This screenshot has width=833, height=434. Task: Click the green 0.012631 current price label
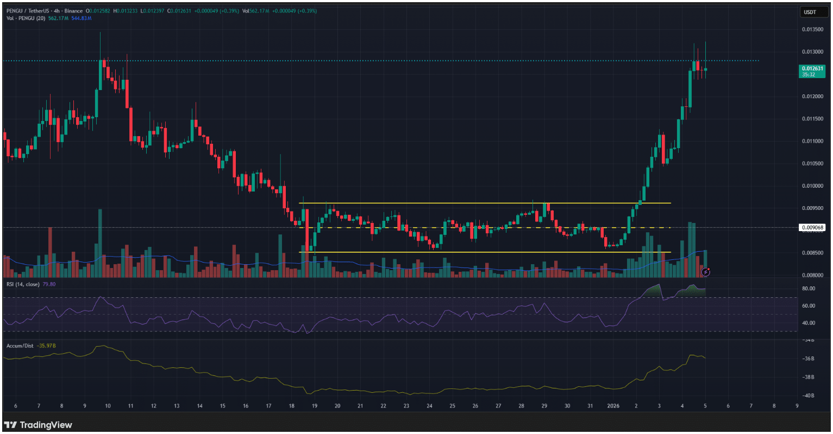tap(812, 68)
